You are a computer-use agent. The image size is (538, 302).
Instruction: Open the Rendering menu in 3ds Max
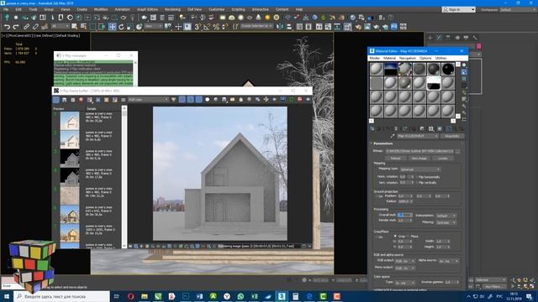172,9
